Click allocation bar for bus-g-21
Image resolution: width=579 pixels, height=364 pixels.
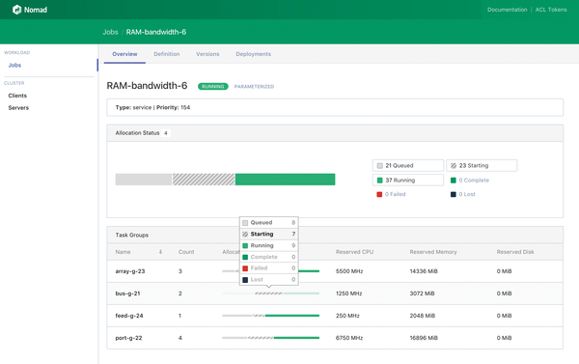click(270, 294)
